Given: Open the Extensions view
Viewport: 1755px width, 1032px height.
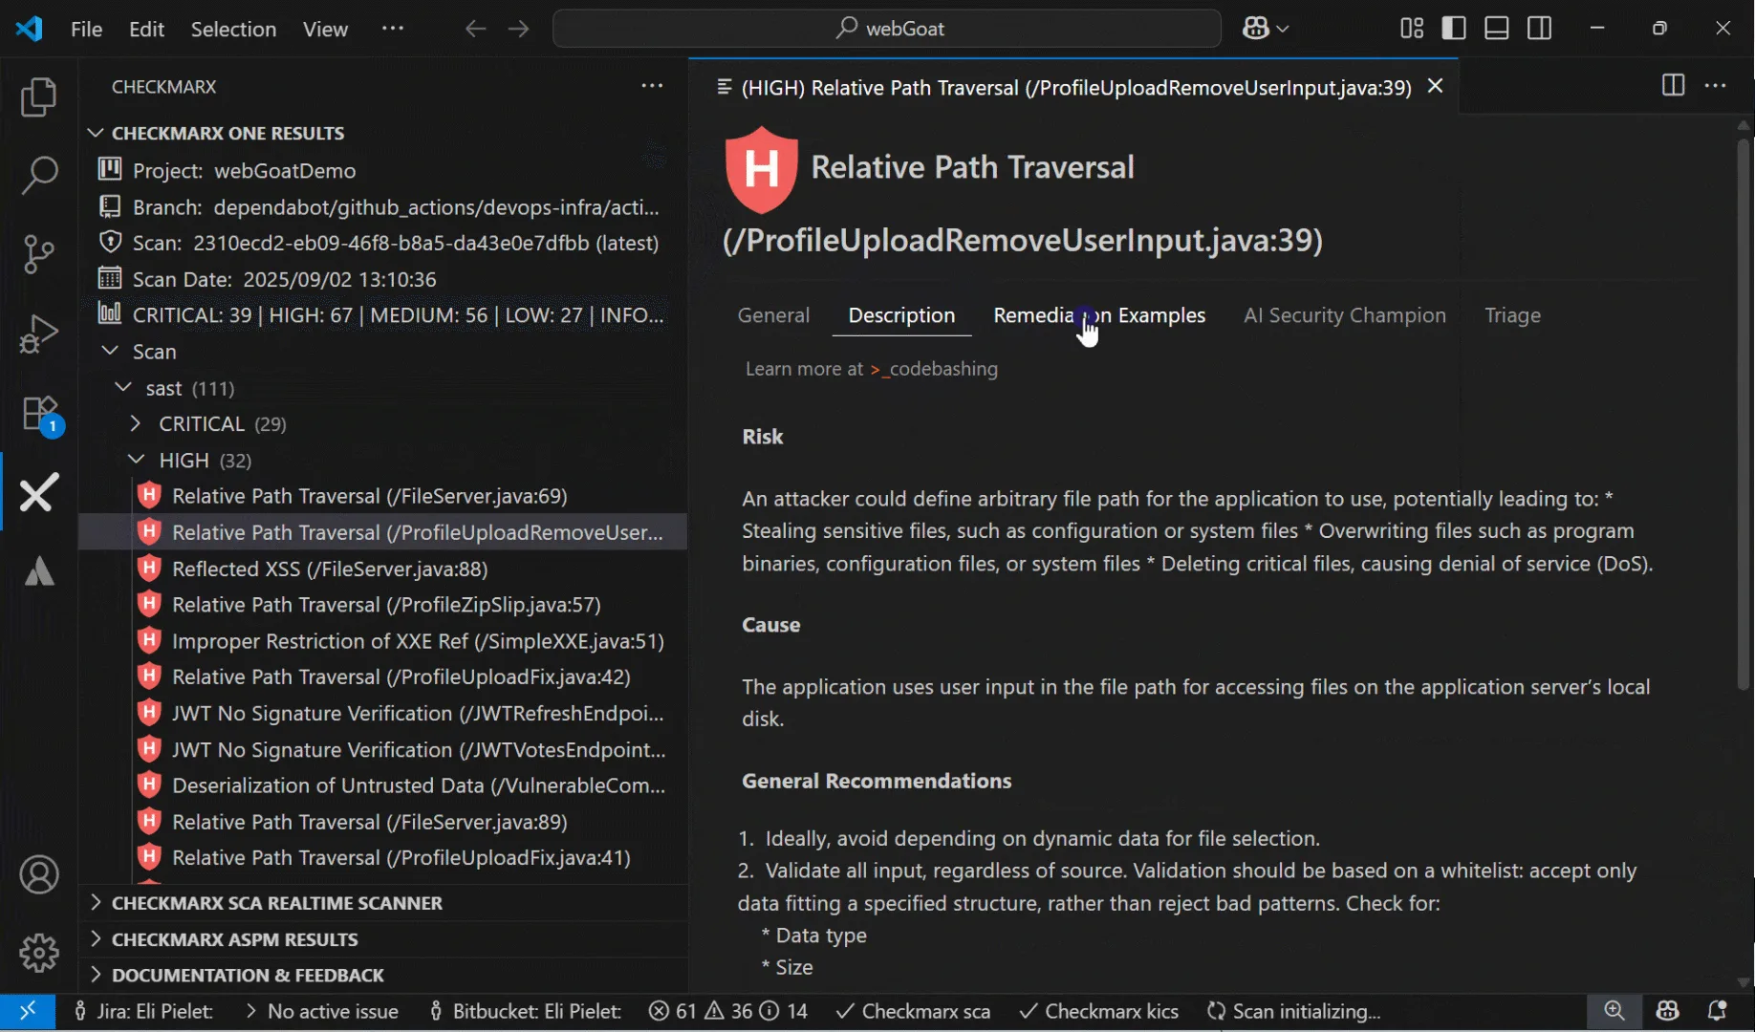Looking at the screenshot, I should point(38,413).
